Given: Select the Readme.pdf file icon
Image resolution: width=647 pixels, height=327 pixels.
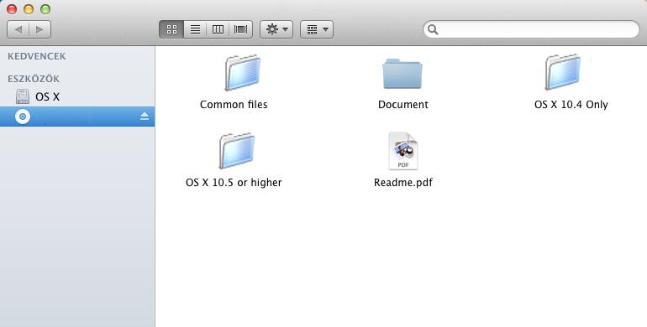Looking at the screenshot, I should pos(403,151).
